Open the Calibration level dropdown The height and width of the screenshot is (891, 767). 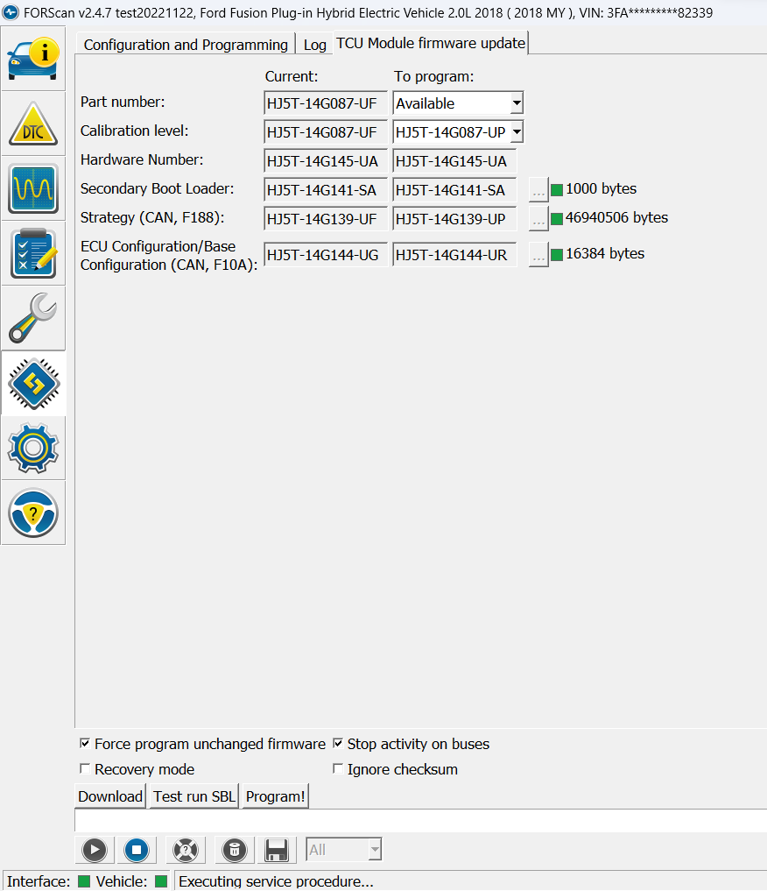pos(517,132)
